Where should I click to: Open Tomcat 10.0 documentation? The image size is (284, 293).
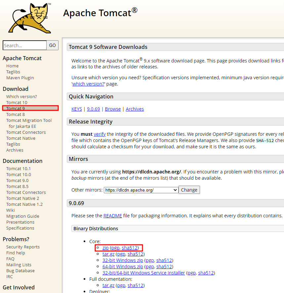(x=19, y=175)
